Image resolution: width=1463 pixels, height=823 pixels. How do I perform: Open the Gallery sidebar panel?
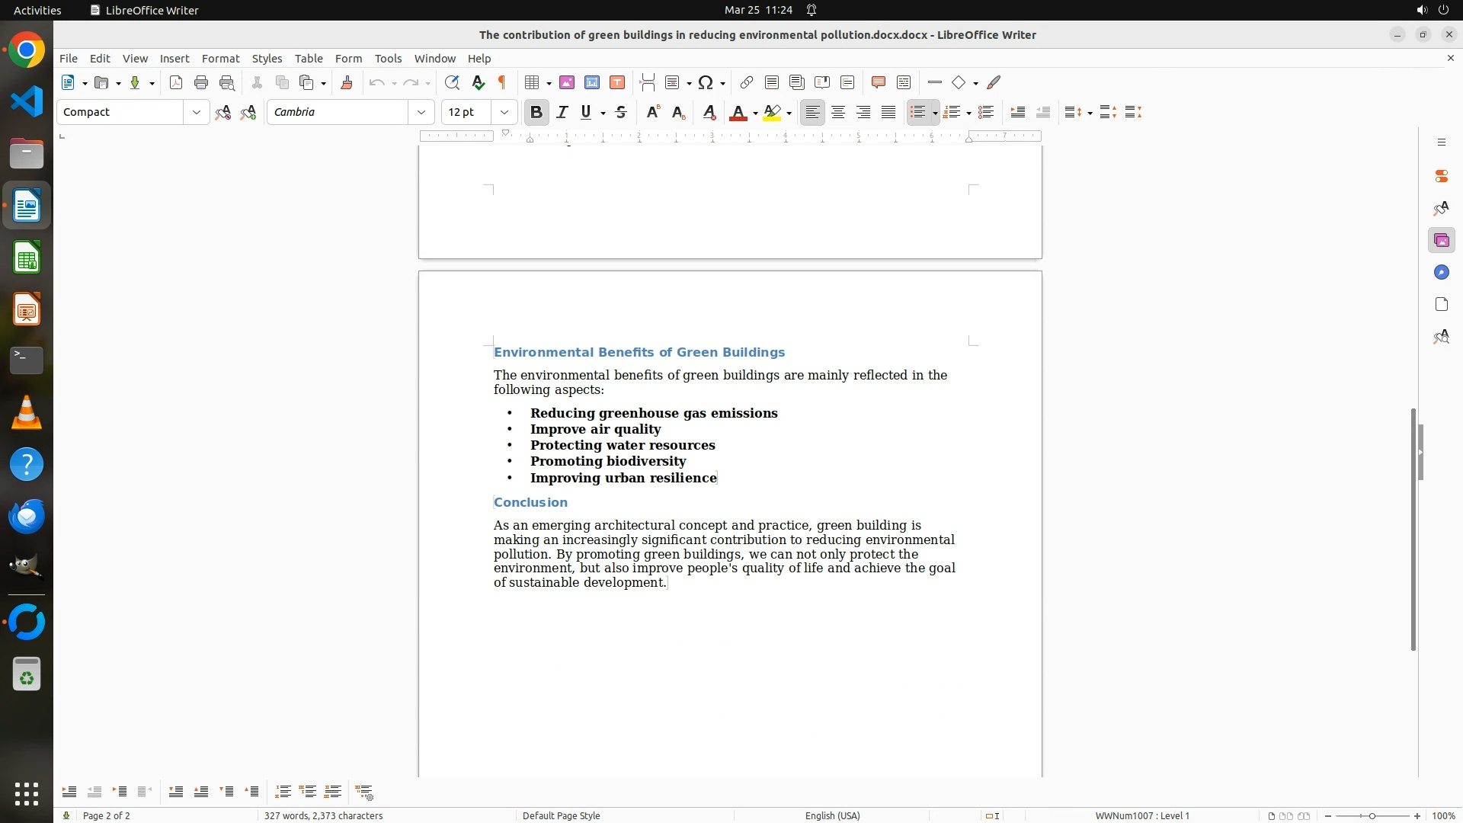tap(1441, 241)
